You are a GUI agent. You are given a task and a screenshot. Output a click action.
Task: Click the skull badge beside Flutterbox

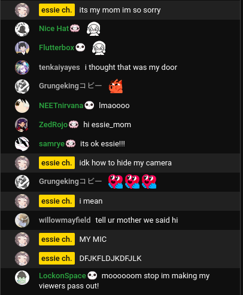tap(80, 48)
